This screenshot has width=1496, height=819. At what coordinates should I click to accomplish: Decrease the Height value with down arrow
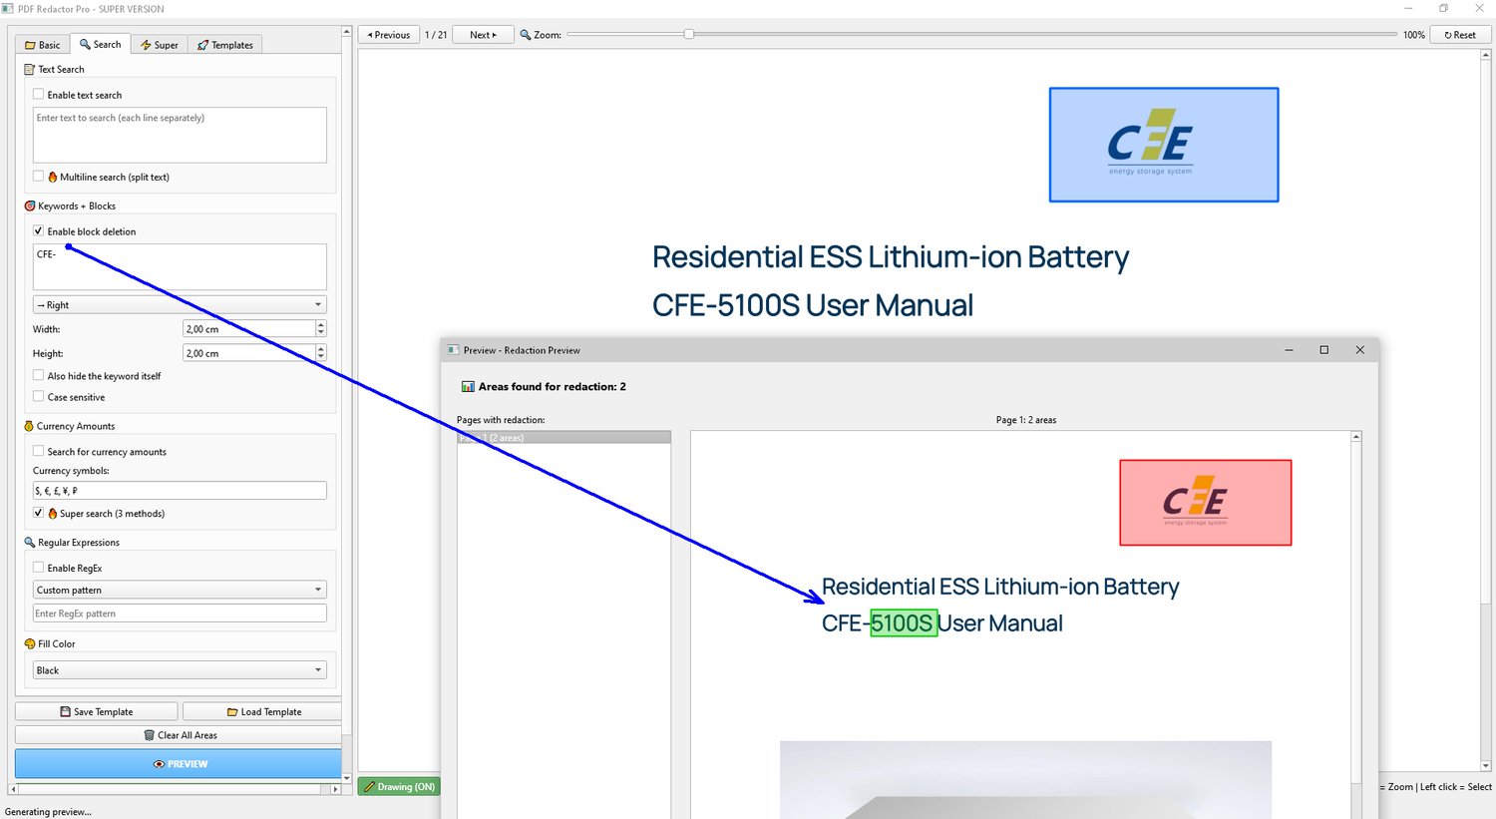pos(321,357)
